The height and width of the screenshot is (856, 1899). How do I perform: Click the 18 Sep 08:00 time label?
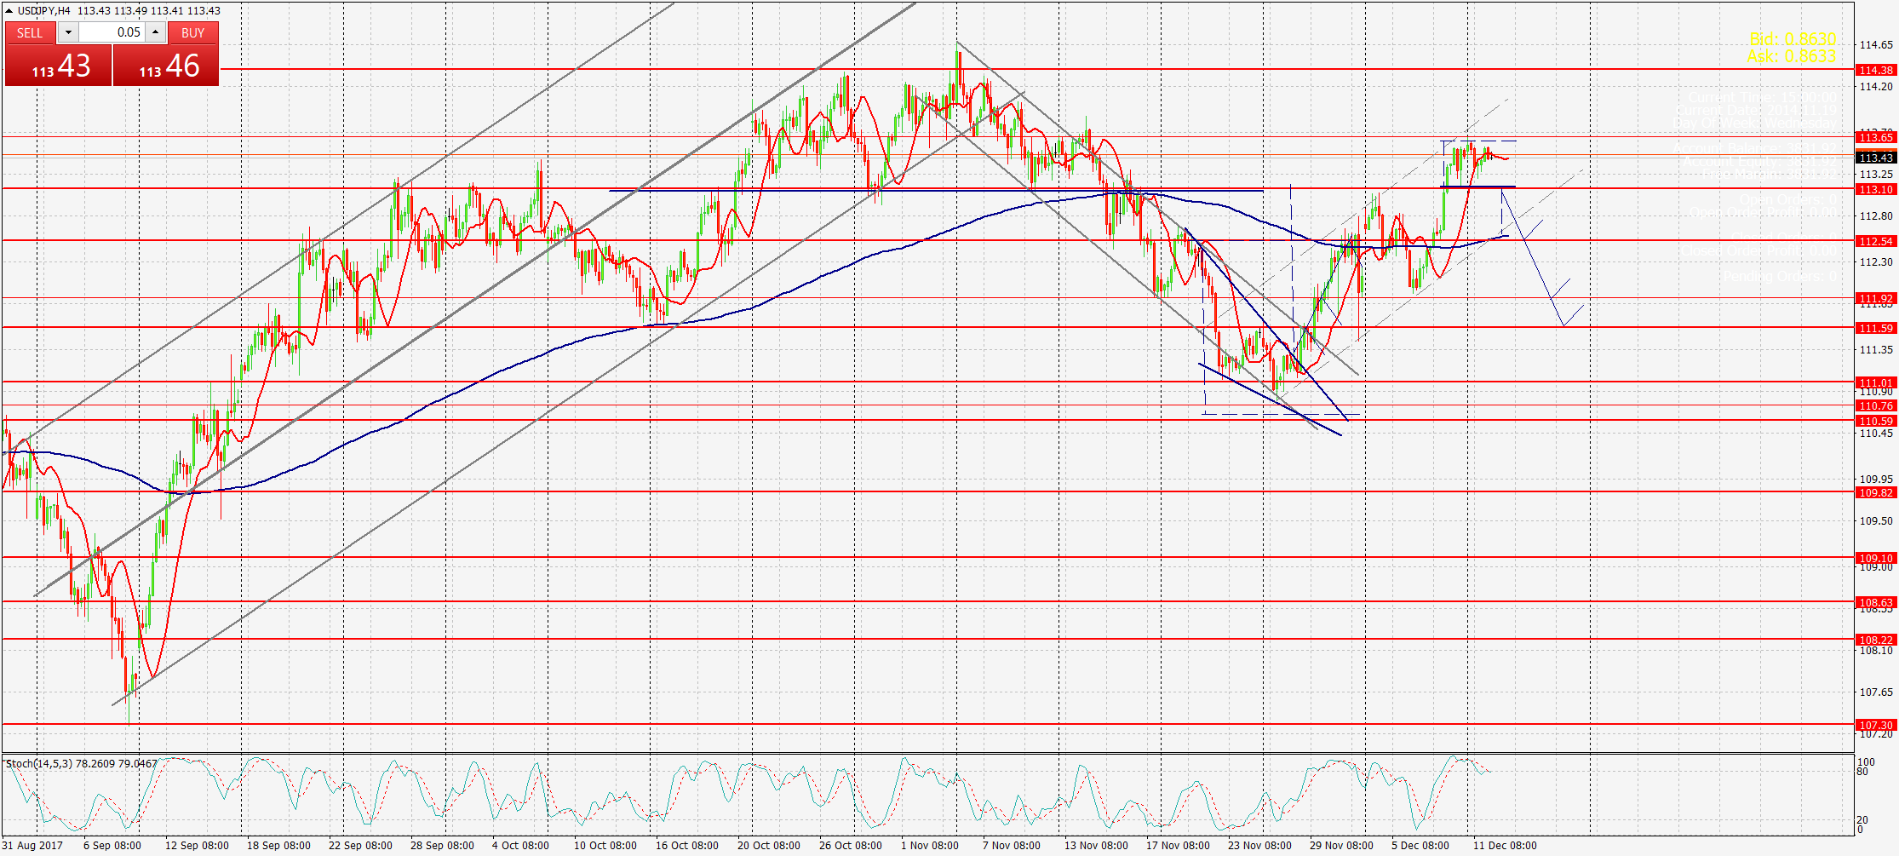tap(278, 846)
